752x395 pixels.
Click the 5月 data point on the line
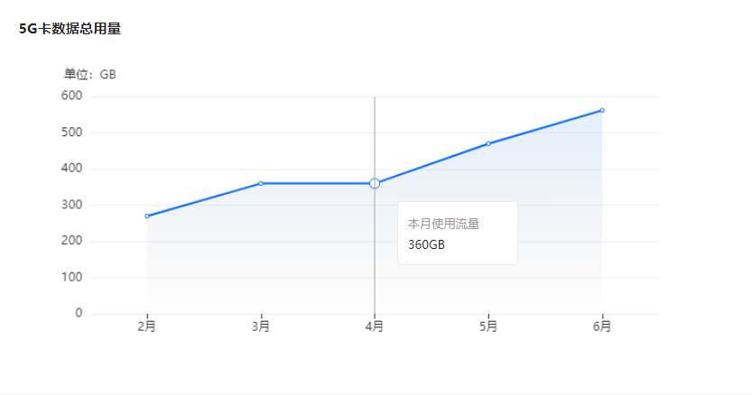point(488,143)
